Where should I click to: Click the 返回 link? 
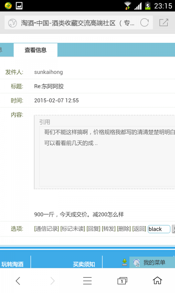click(x=139, y=229)
